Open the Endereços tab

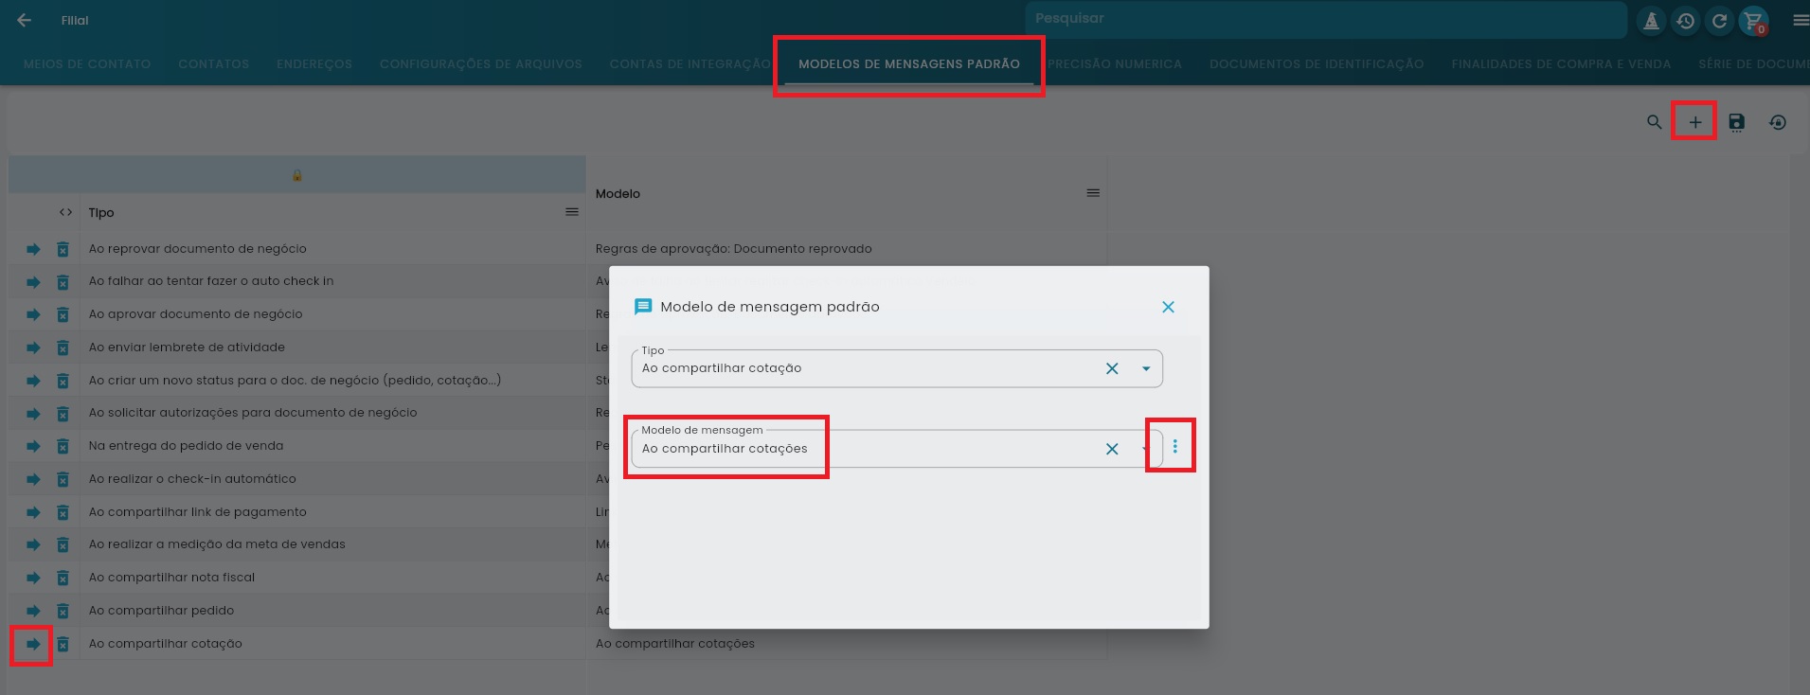(314, 64)
